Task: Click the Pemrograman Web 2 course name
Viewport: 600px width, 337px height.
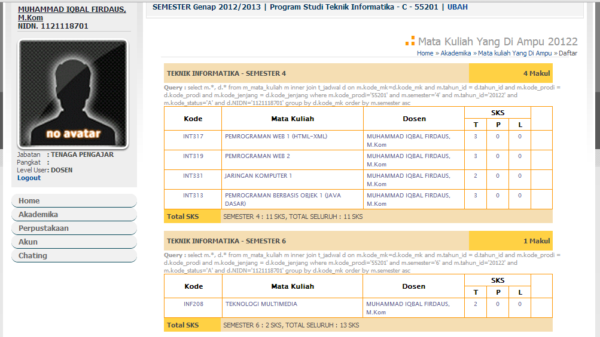Action: point(257,156)
